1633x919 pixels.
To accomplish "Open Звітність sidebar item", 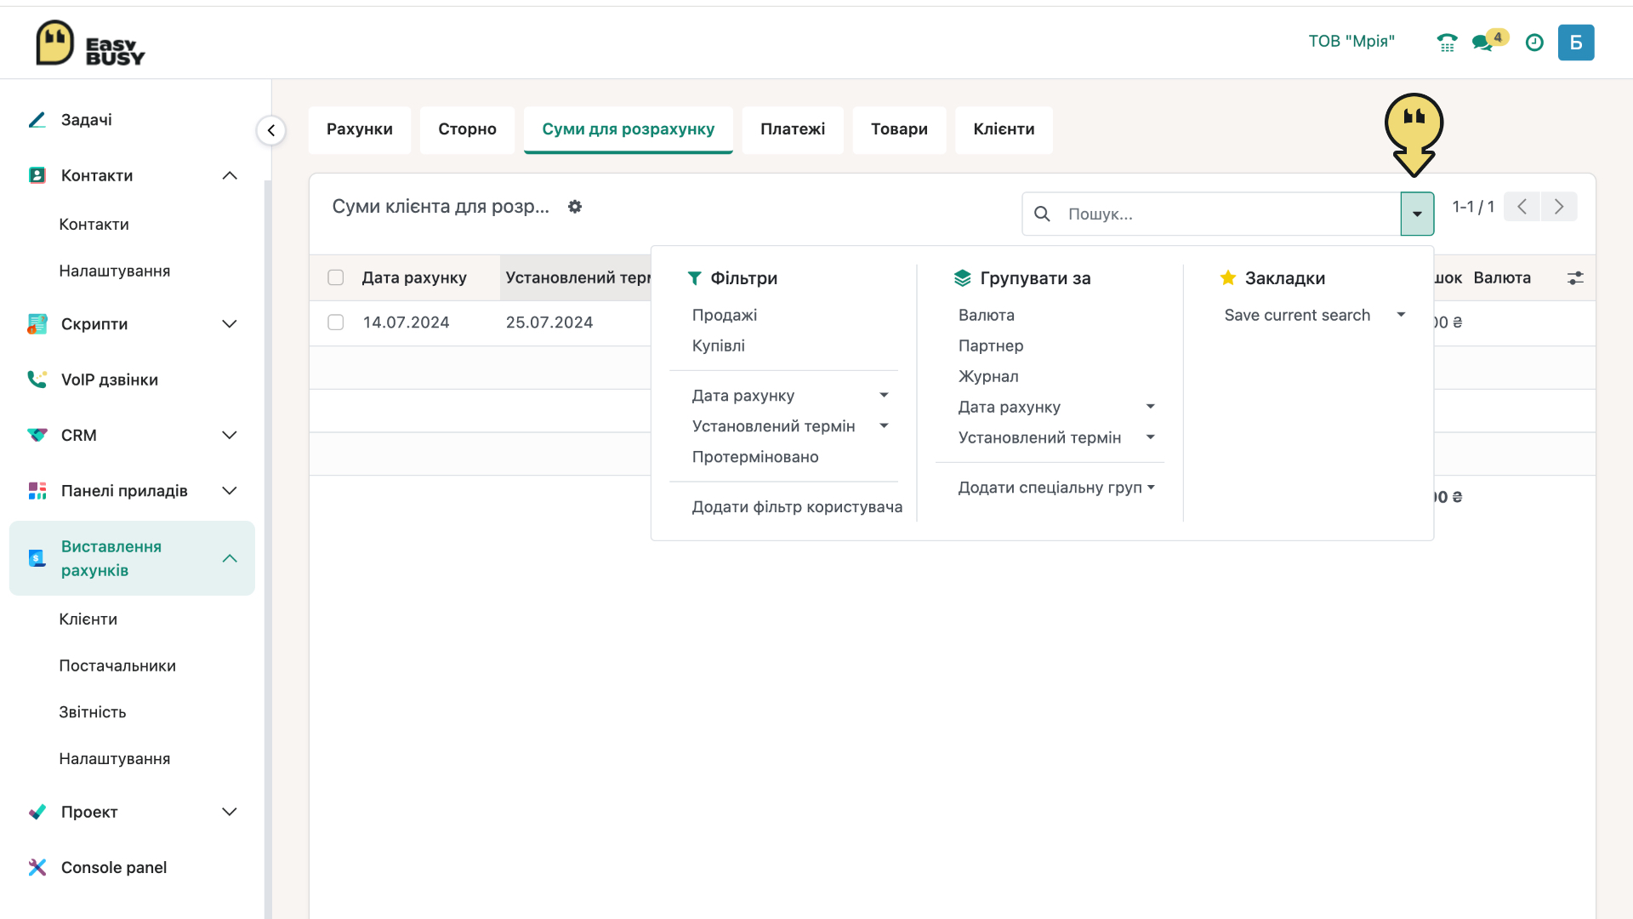I will pyautogui.click(x=93, y=712).
